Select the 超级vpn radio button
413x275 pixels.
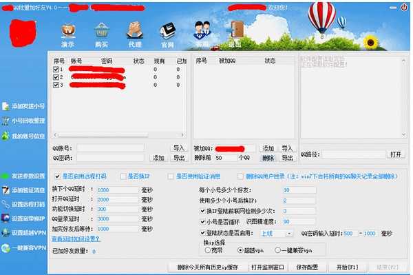(x=240, y=250)
